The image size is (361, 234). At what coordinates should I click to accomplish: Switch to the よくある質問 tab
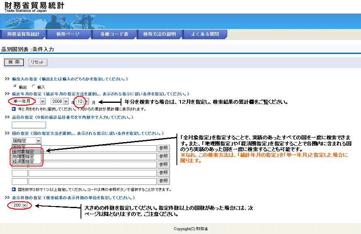205,34
